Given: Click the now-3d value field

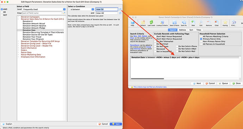Looking at the screenshot, I should pos(107,9).
